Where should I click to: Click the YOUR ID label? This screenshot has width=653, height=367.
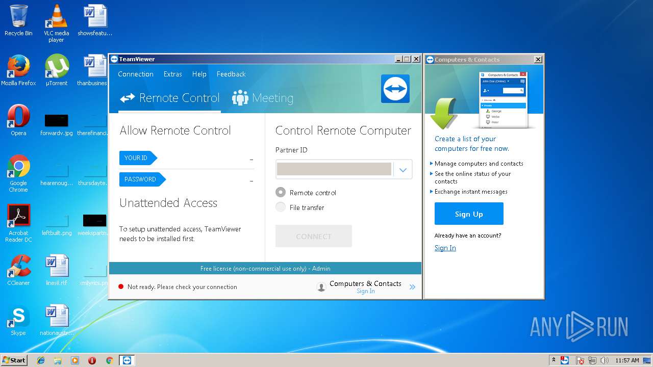point(138,158)
